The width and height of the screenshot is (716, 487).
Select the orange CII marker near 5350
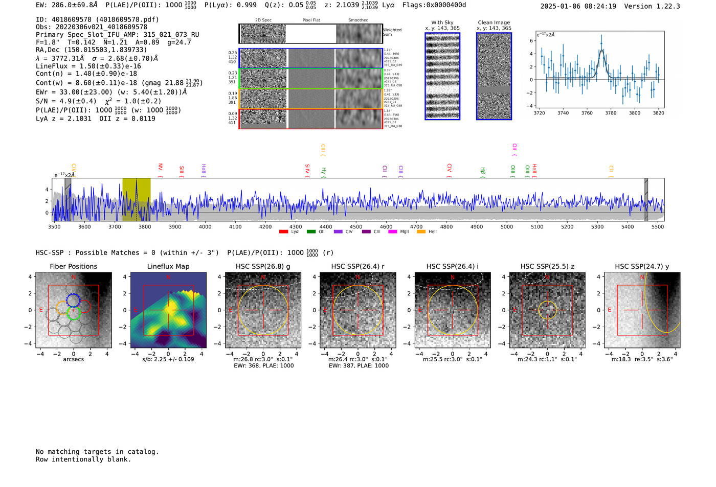click(611, 171)
